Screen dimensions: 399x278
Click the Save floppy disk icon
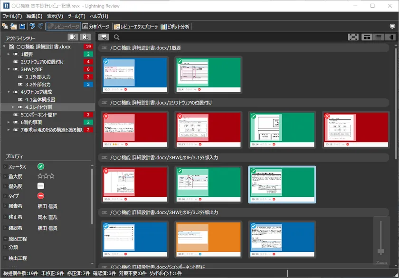tap(22, 27)
